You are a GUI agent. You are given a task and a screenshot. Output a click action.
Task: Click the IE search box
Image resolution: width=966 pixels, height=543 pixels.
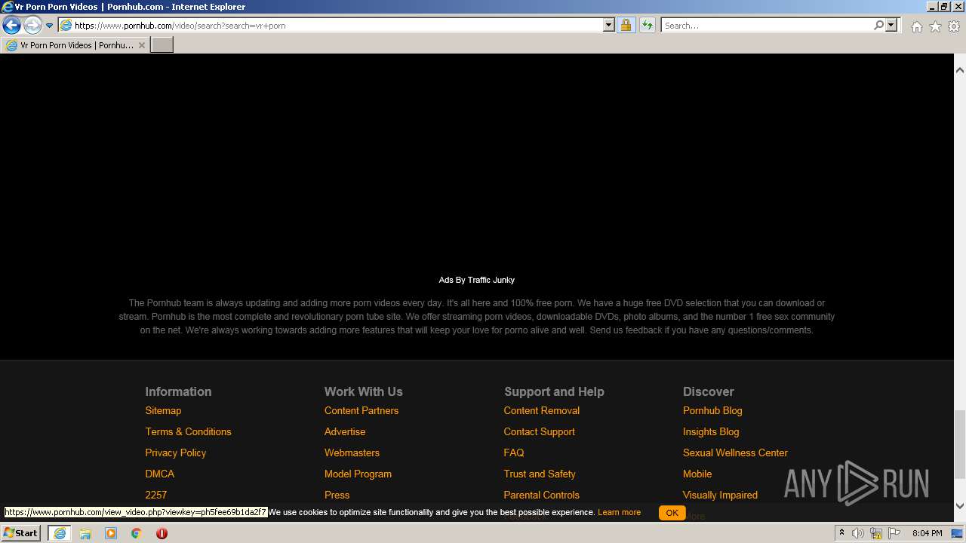766,25
